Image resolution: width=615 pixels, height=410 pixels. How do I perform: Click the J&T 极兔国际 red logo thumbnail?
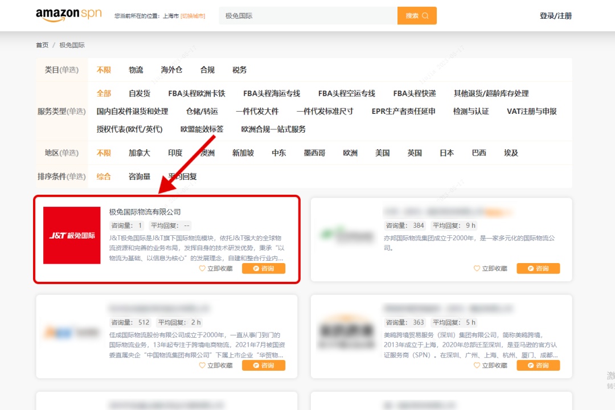click(72, 235)
